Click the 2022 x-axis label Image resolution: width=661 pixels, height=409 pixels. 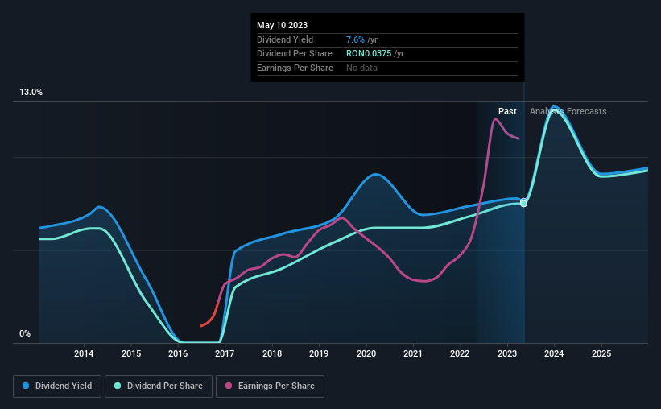460,353
